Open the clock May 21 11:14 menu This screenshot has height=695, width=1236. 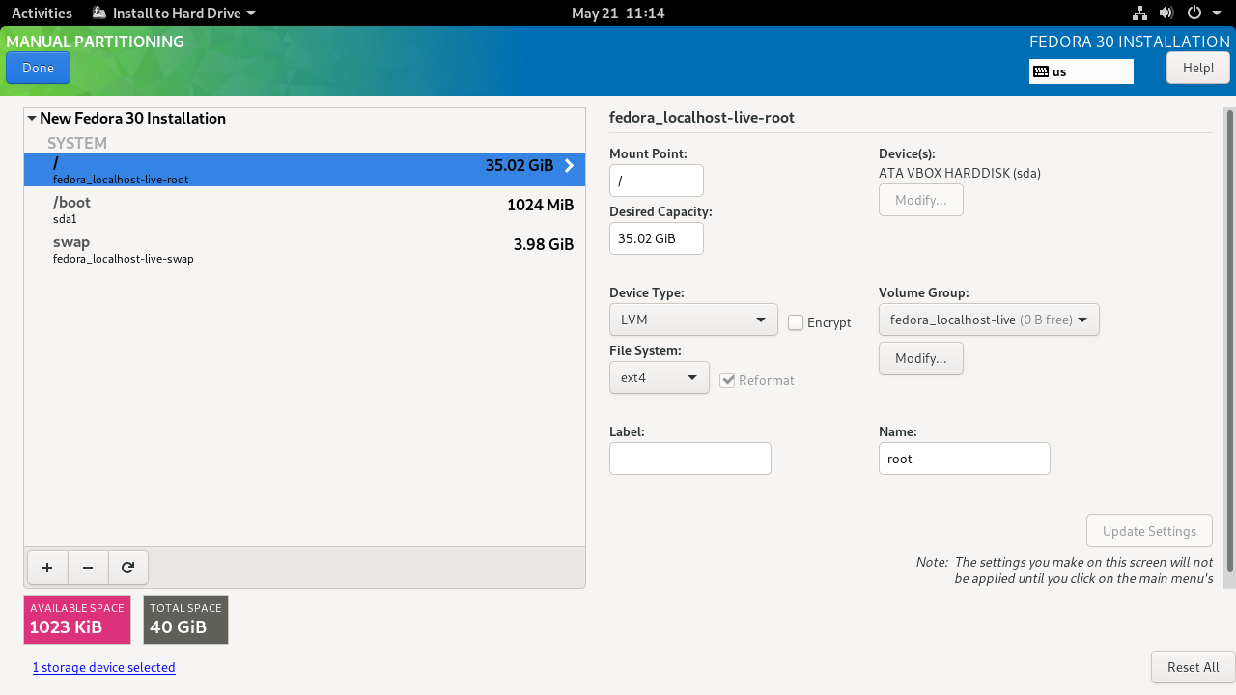[x=618, y=14]
